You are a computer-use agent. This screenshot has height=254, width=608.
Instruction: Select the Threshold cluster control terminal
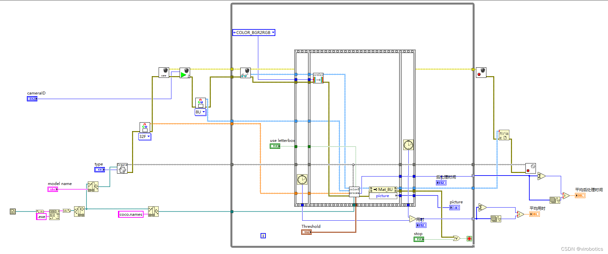coord(306,232)
